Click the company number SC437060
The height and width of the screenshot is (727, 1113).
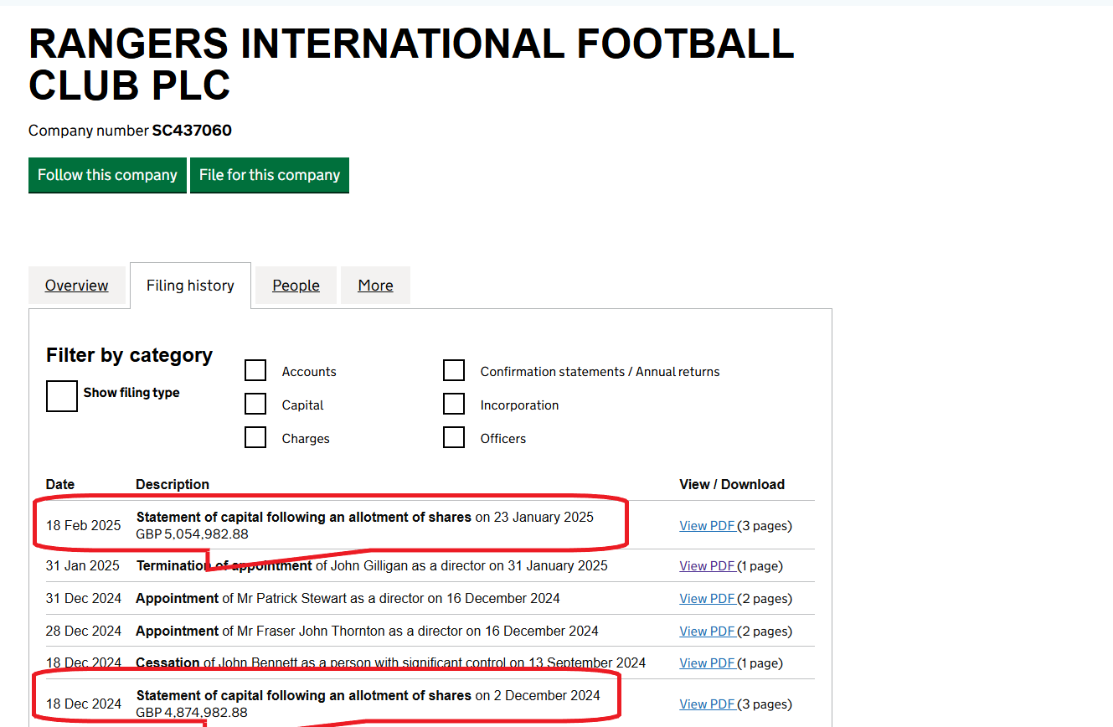(192, 131)
